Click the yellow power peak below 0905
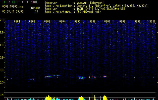 pos(81,98)
